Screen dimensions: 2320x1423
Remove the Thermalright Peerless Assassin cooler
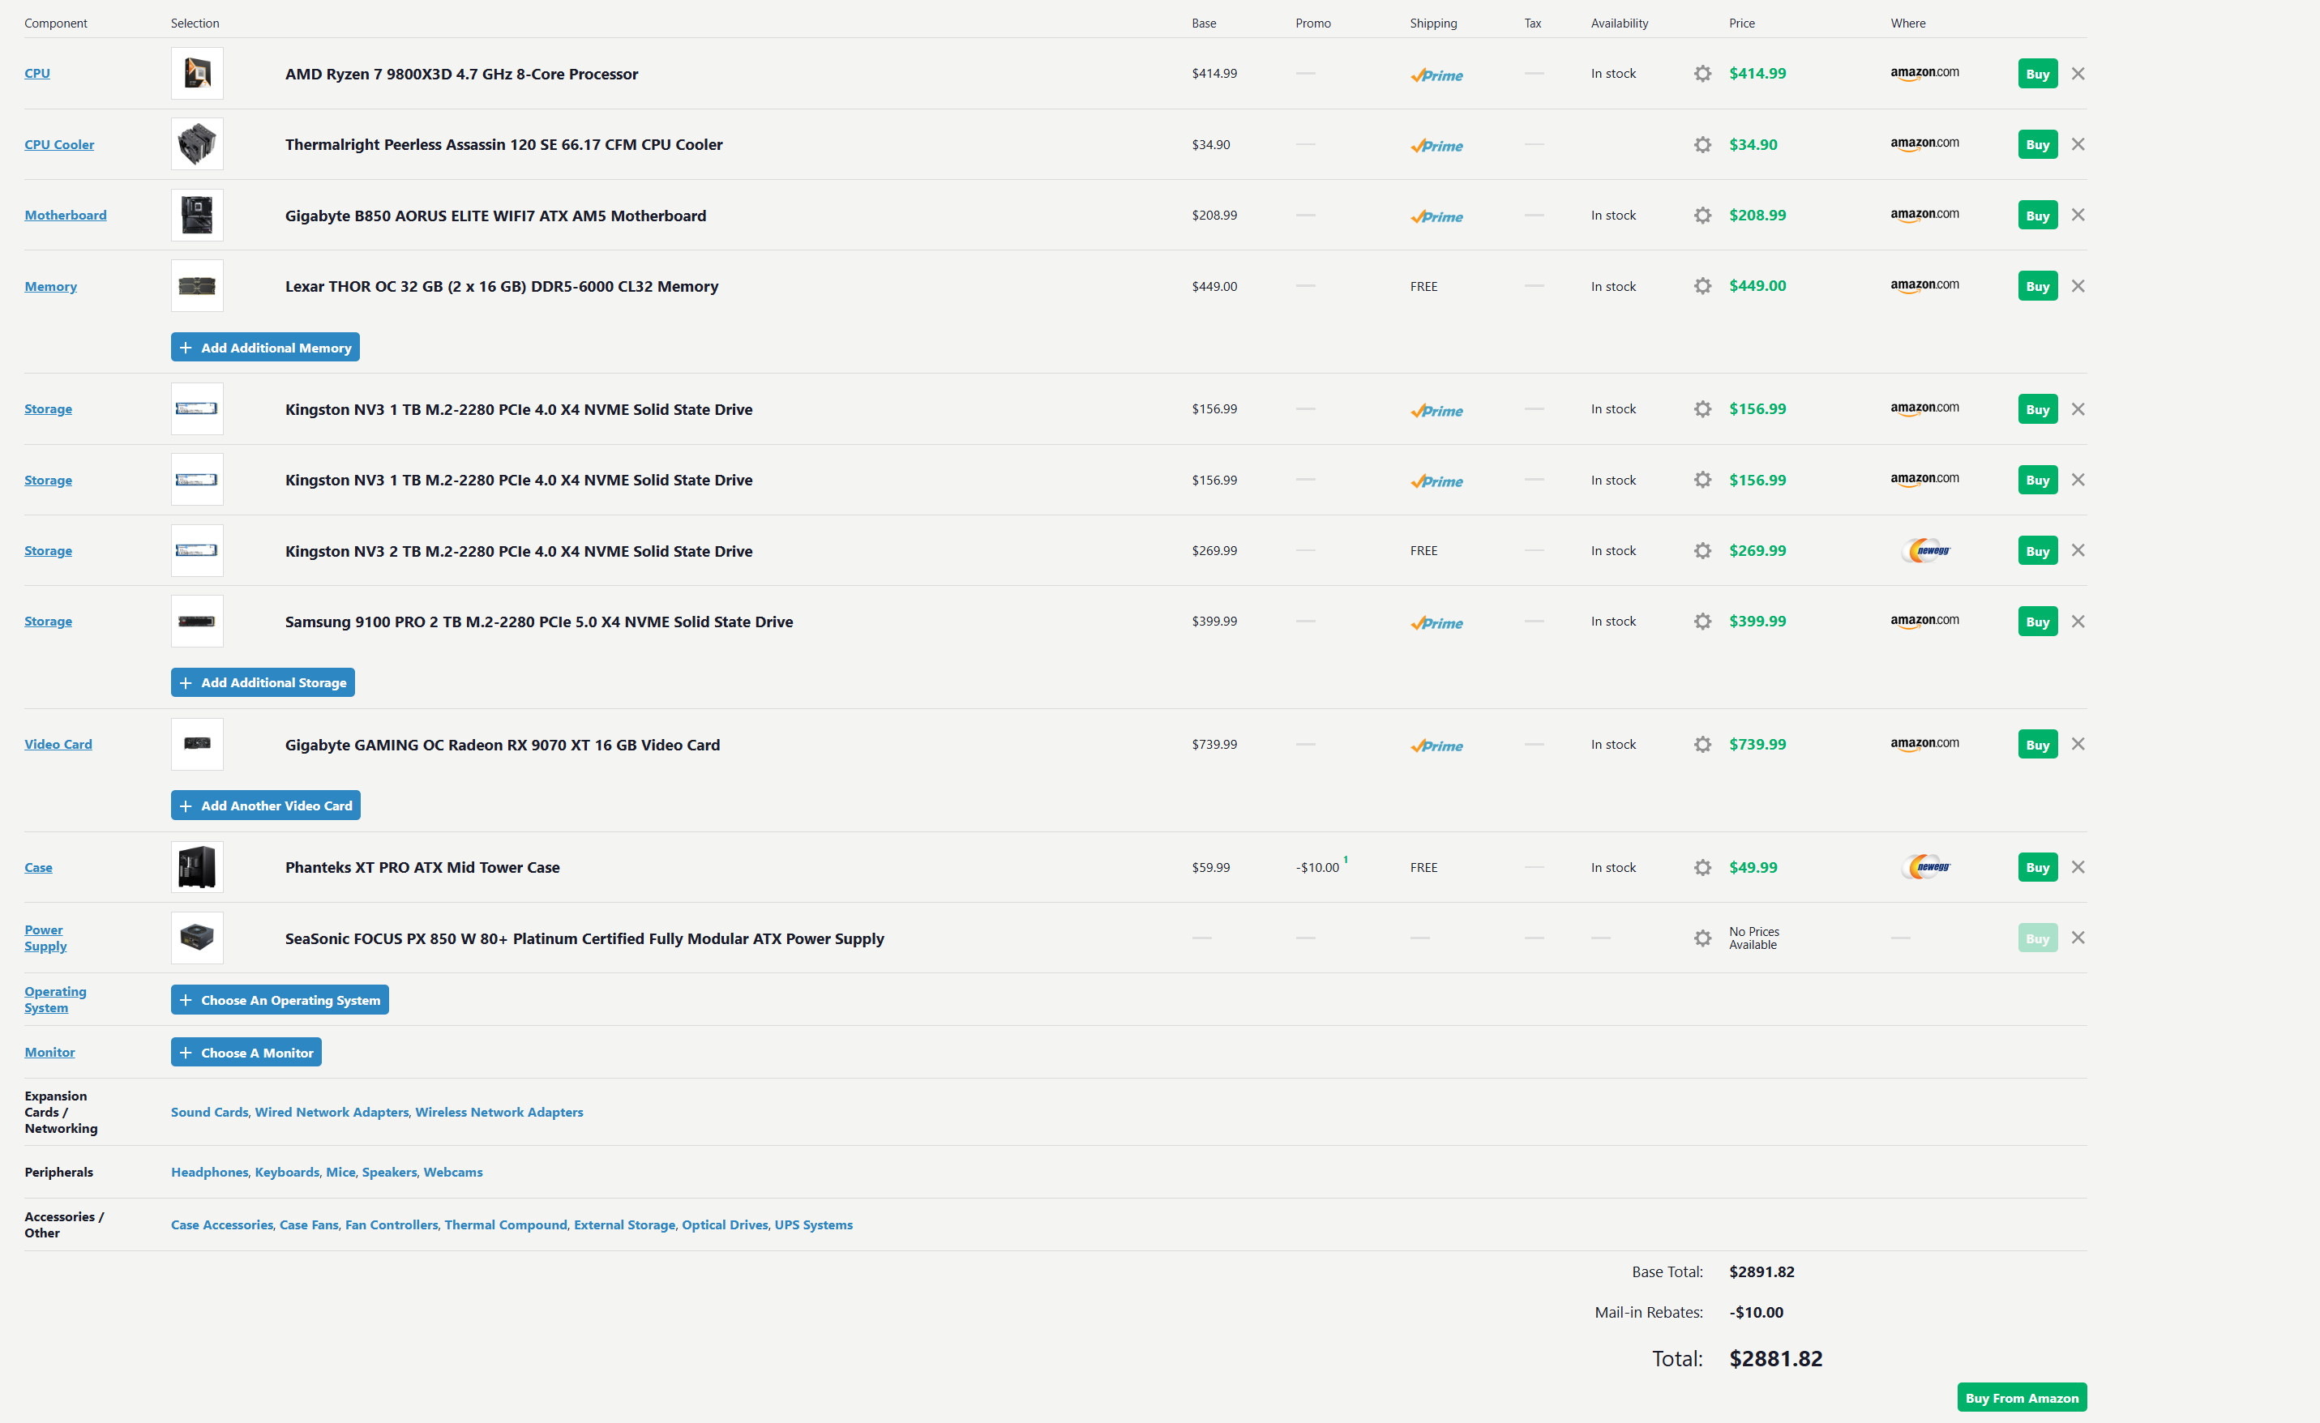[2078, 144]
